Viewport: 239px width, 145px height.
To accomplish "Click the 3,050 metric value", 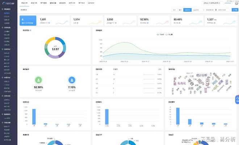I will point(110,20).
